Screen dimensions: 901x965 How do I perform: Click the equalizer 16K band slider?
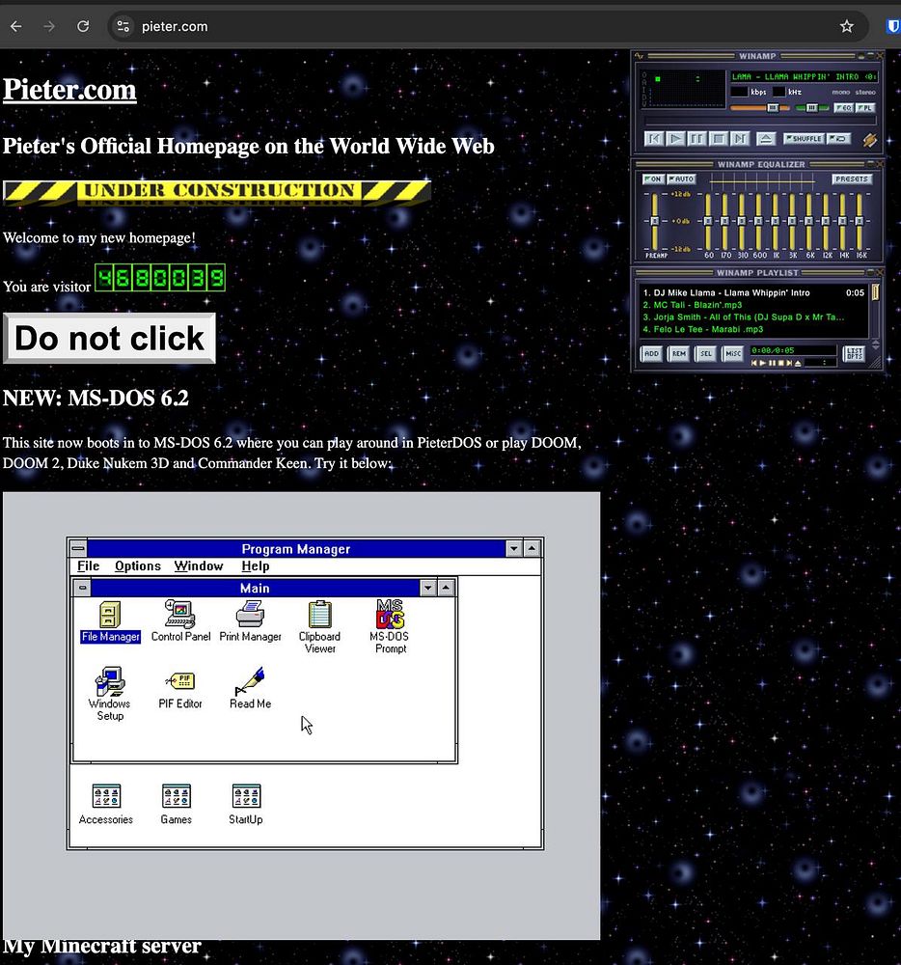coord(860,220)
